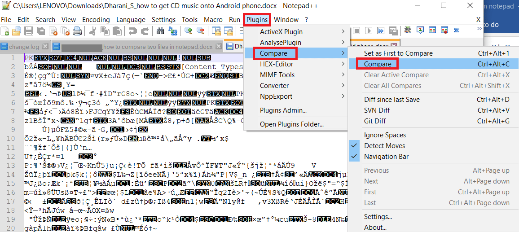Toggle synchronize vertical scrolling icon
This screenshot has height=232, width=519.
[x=216, y=31]
